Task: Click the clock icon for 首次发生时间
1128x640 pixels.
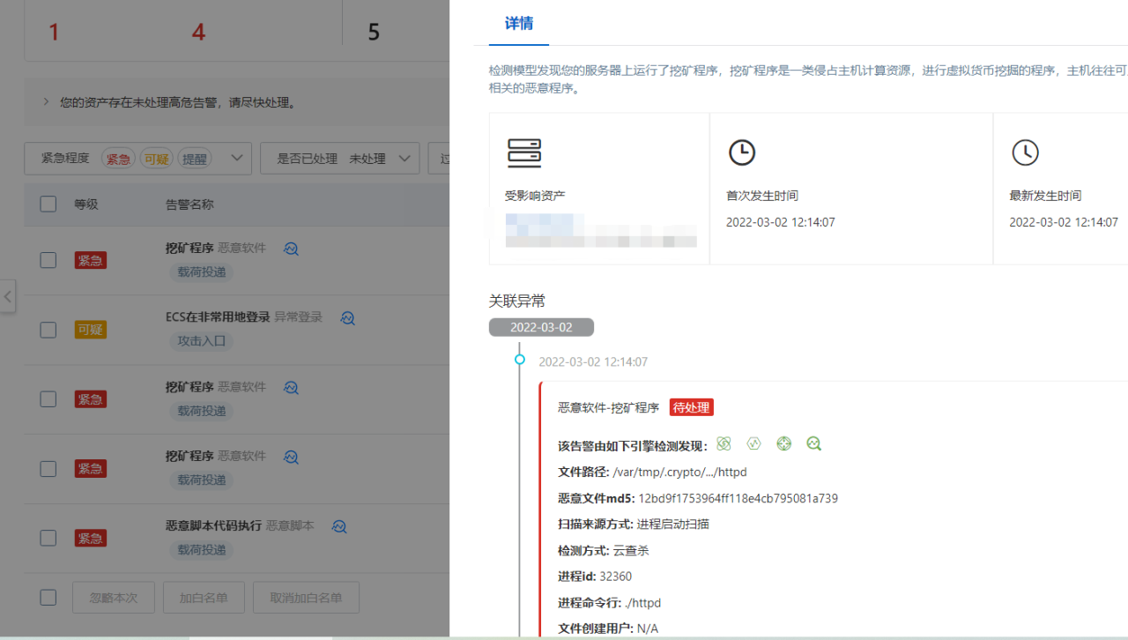Action: point(742,152)
